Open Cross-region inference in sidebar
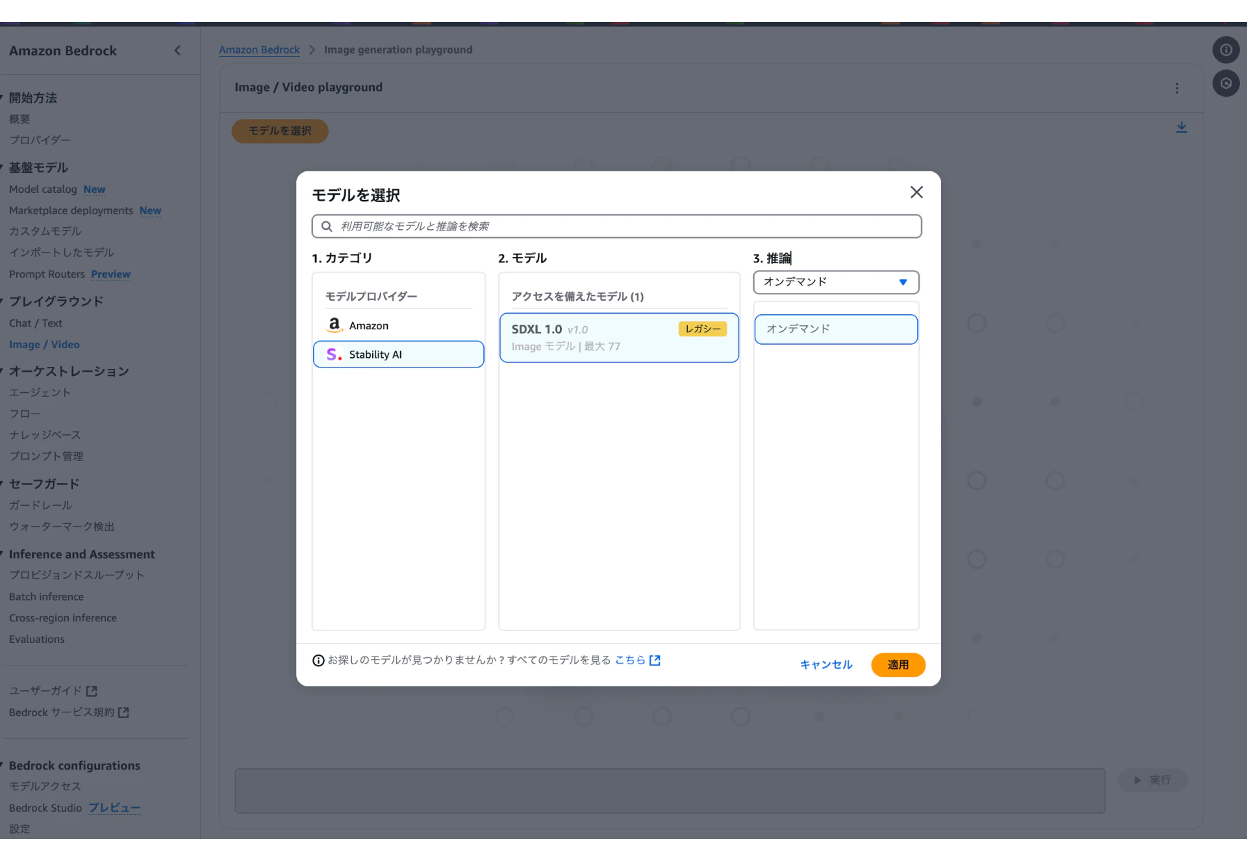Viewport: 1247px width, 861px height. (63, 618)
